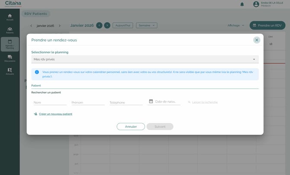
Task: Go to previous week with round arrow
Action: coord(99,25)
